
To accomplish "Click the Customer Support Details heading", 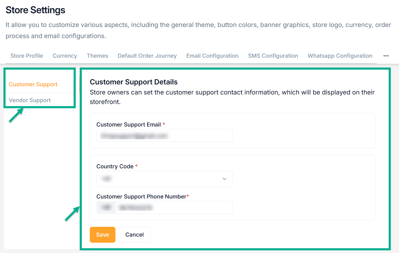I will point(133,82).
